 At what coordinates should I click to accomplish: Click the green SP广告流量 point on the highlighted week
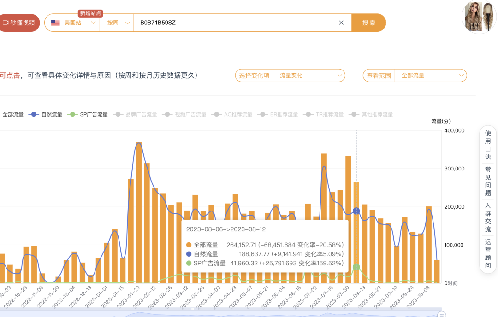pyautogui.click(x=356, y=267)
